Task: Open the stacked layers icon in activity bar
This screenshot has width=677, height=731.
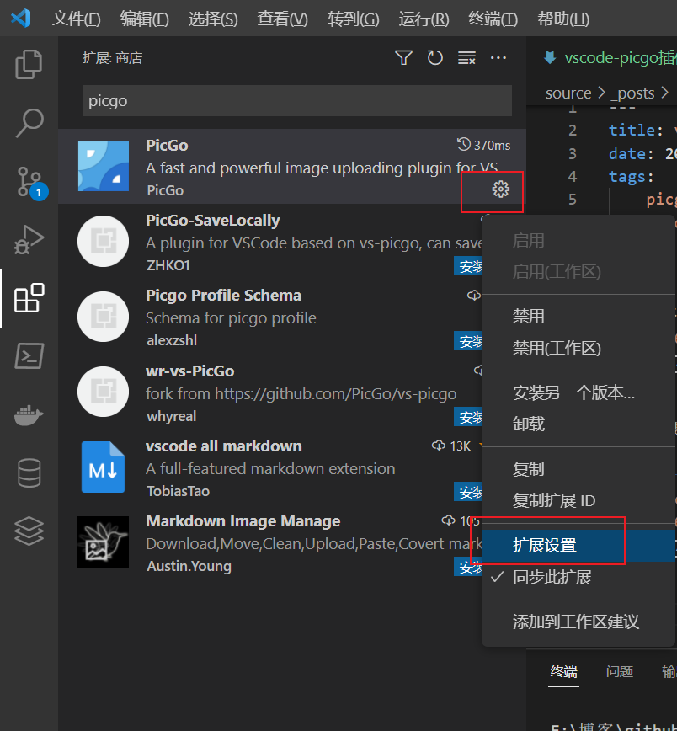Action: [x=29, y=531]
